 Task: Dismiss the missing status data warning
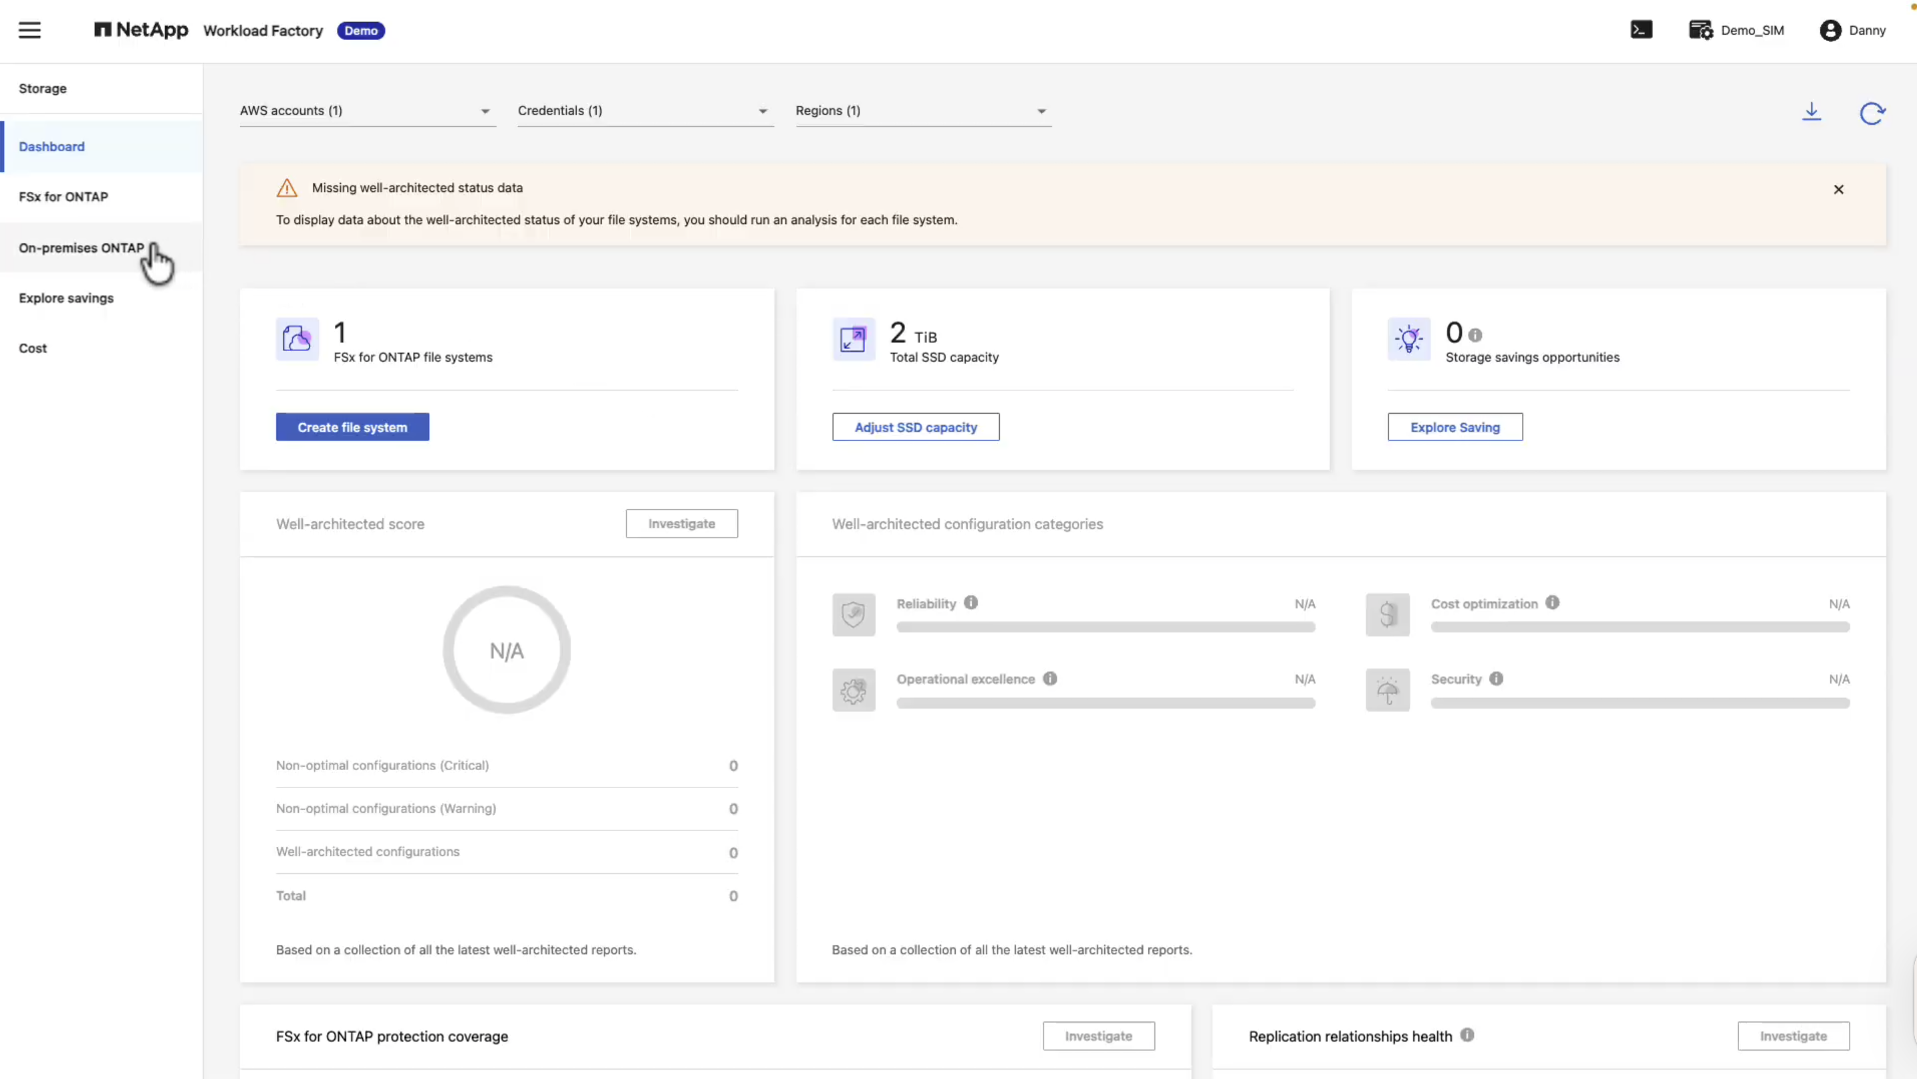(x=1838, y=190)
